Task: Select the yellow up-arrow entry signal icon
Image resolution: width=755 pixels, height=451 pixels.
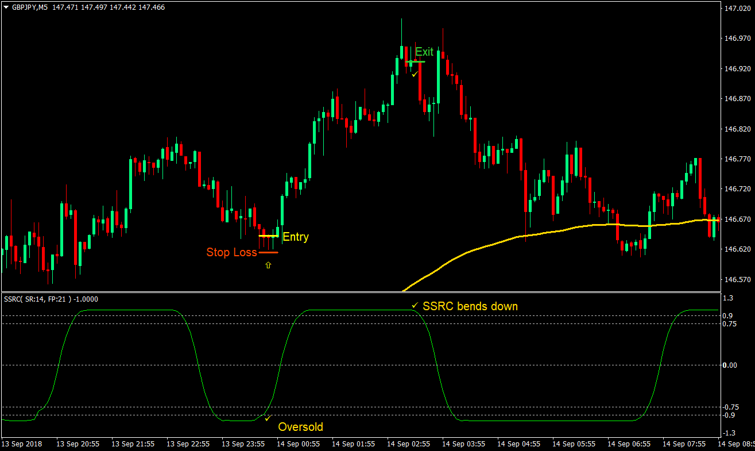Action: pyautogui.click(x=268, y=265)
